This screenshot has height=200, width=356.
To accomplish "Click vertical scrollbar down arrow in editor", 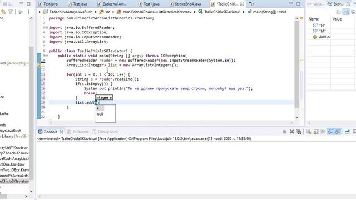I will pyautogui.click(x=296, y=117).
